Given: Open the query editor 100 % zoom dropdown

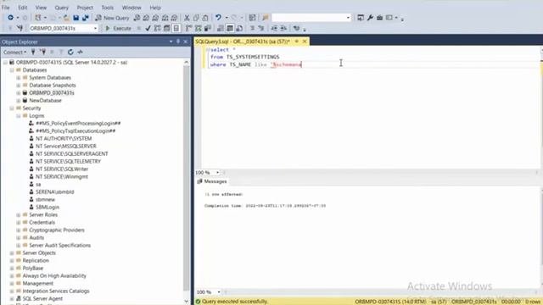Looking at the screenshot, I should pos(217,173).
